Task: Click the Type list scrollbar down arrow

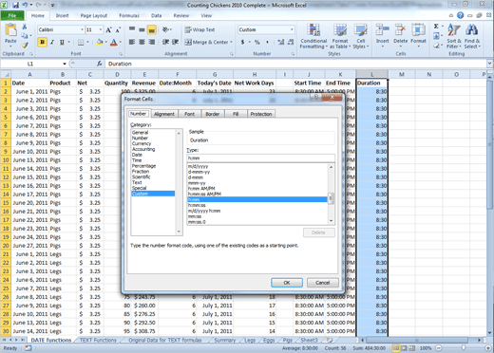Action: click(x=332, y=221)
